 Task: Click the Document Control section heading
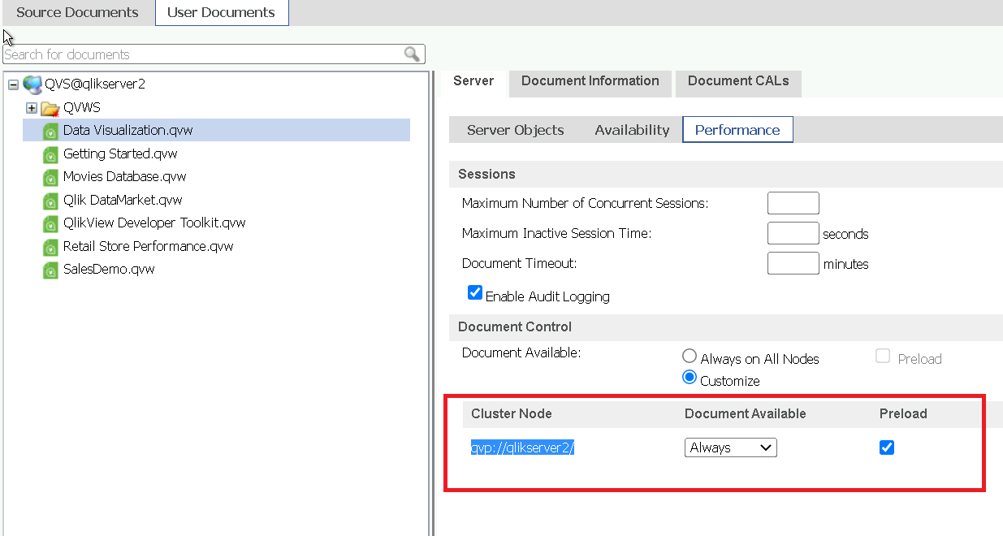[515, 326]
